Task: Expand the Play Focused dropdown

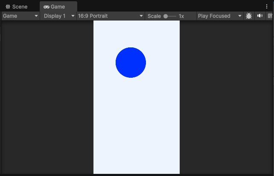Action: tap(219, 16)
